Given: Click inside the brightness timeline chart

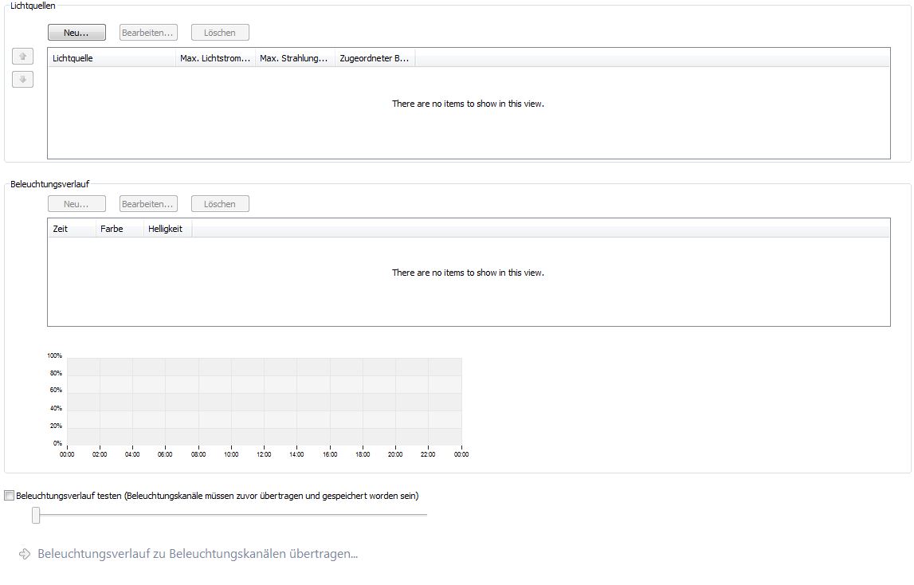Looking at the screenshot, I should (264, 402).
